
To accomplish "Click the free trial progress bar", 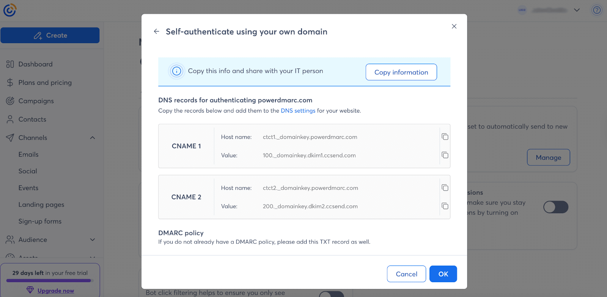I will pos(49,281).
